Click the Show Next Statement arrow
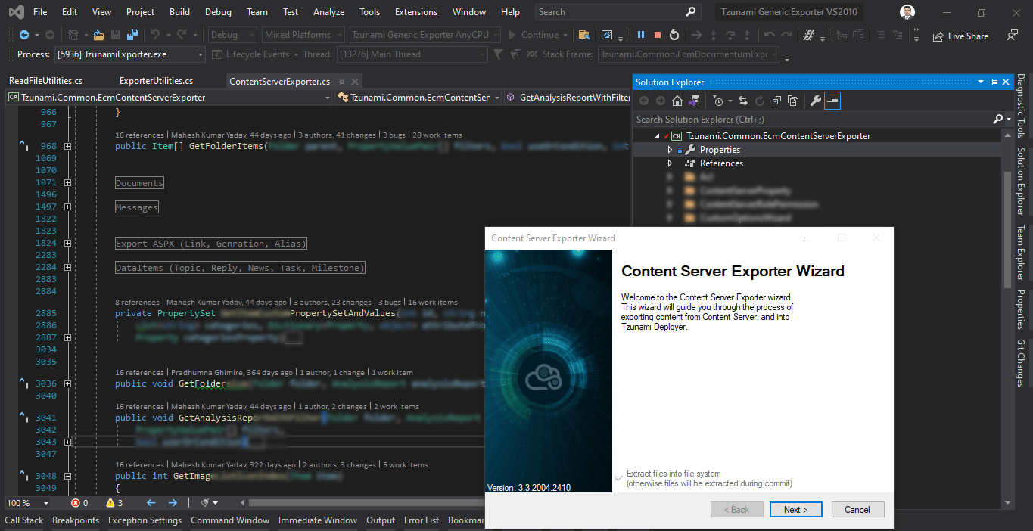1033x531 pixels. click(697, 35)
